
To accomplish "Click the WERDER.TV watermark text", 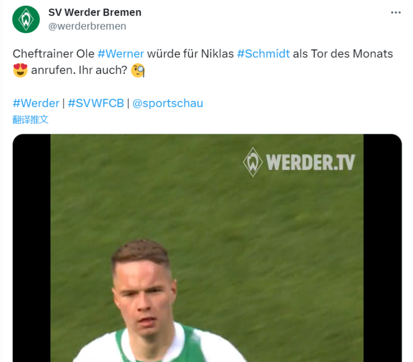I will pyautogui.click(x=310, y=162).
